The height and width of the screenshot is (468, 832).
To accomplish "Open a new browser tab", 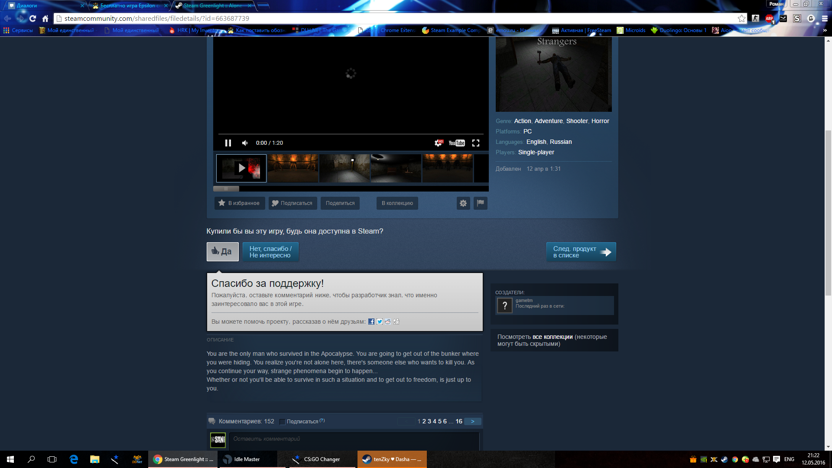I will (263, 6).
